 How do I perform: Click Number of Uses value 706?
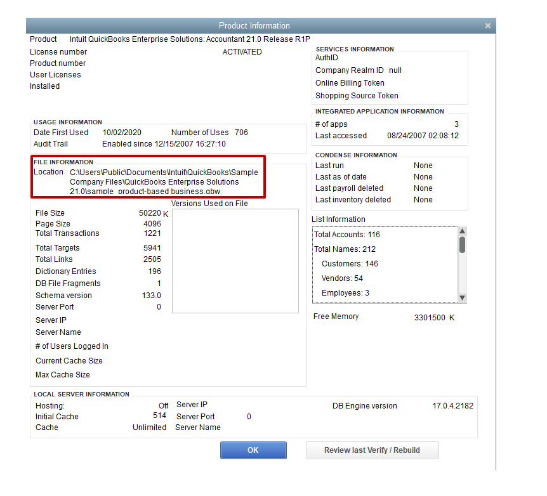241,133
